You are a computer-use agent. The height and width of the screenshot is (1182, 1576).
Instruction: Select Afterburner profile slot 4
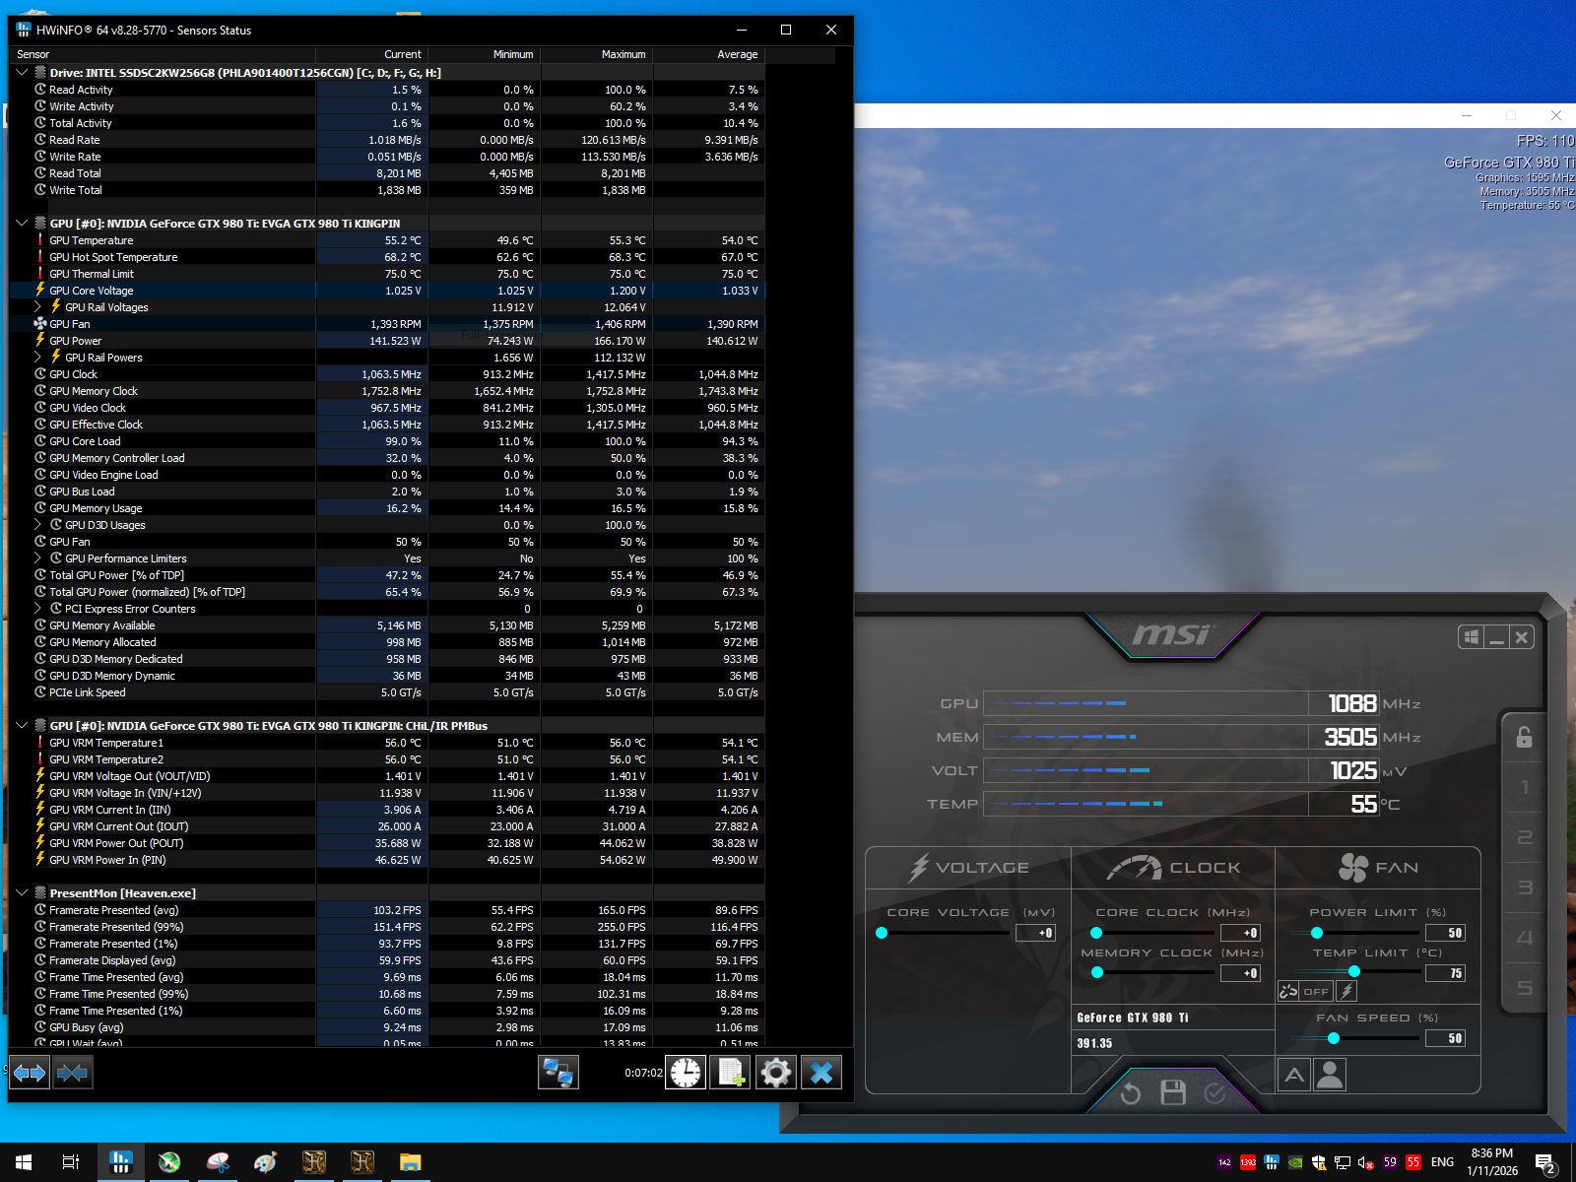tap(1525, 937)
